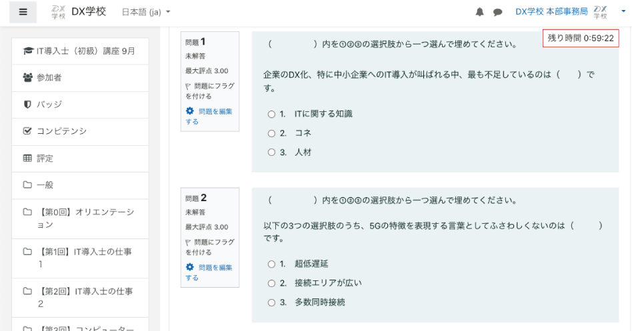
Task: Select answer ITに関する知識 for question 1
Action: click(x=271, y=114)
